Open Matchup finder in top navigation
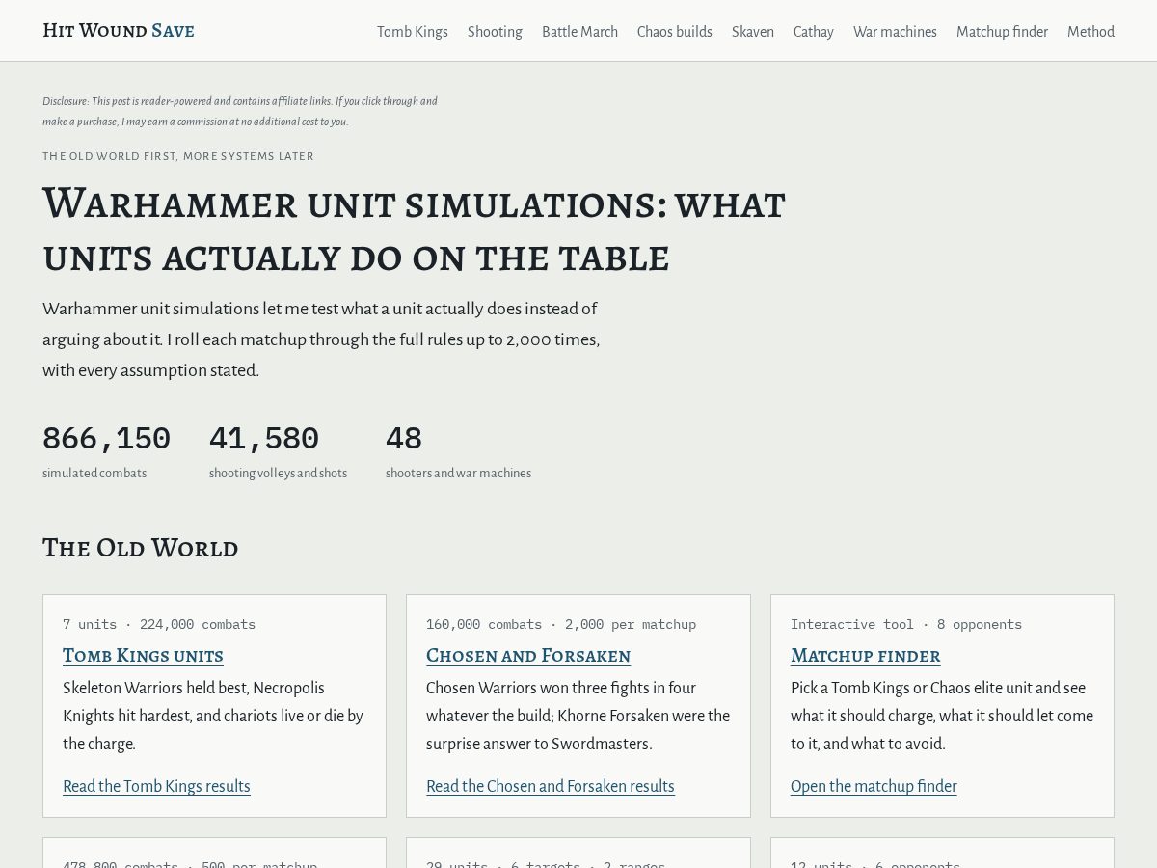This screenshot has width=1157, height=868. (1002, 32)
